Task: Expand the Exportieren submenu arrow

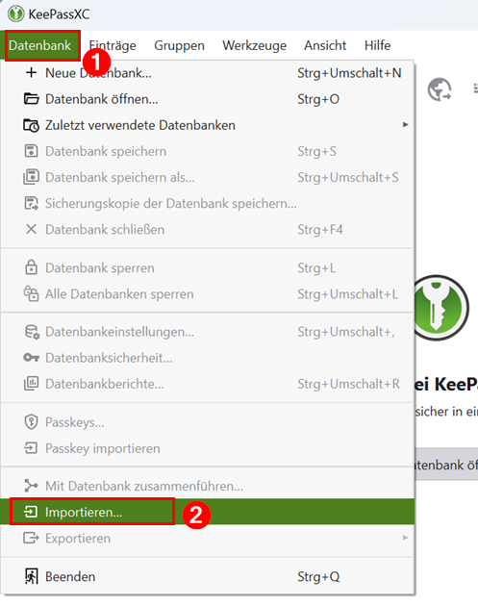Action: [x=405, y=538]
